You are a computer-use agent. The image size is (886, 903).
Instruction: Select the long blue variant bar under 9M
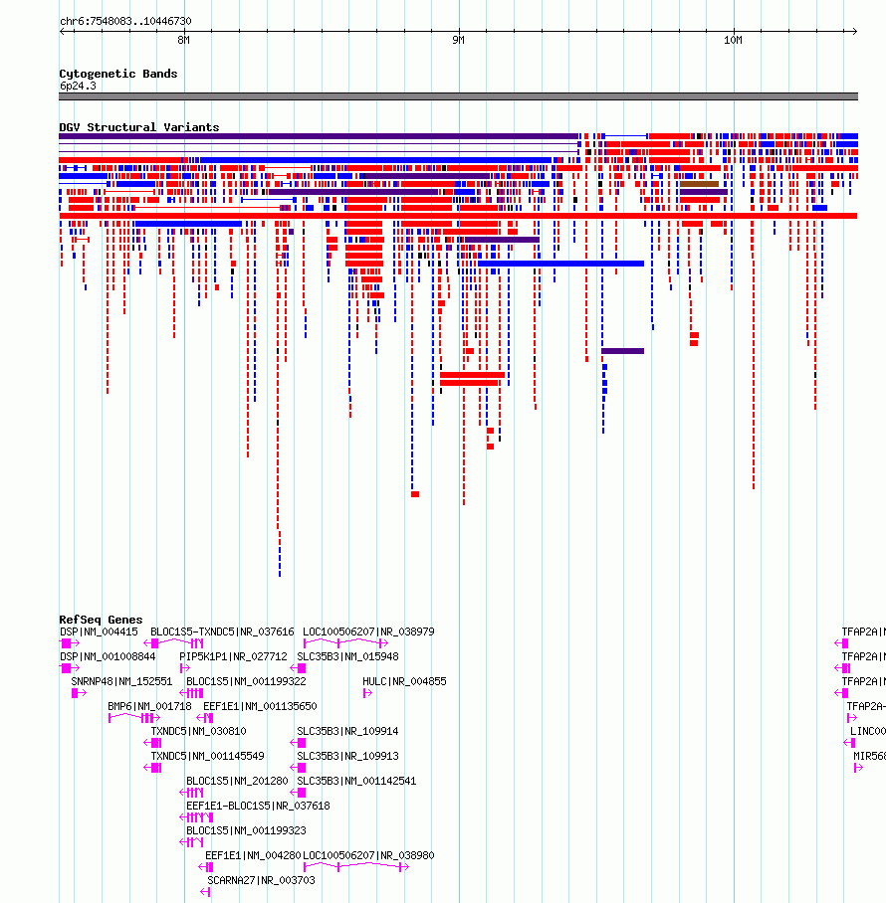[560, 264]
